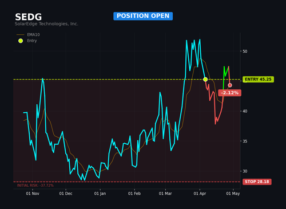Click the STOP 28.18 price label

point(257,182)
